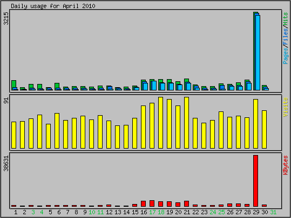This screenshot has height=218, width=291.
Task: Click the red KBytes bar for day 17
Action: pyautogui.click(x=152, y=203)
